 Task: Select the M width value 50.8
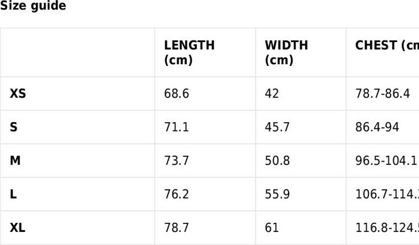tap(277, 161)
